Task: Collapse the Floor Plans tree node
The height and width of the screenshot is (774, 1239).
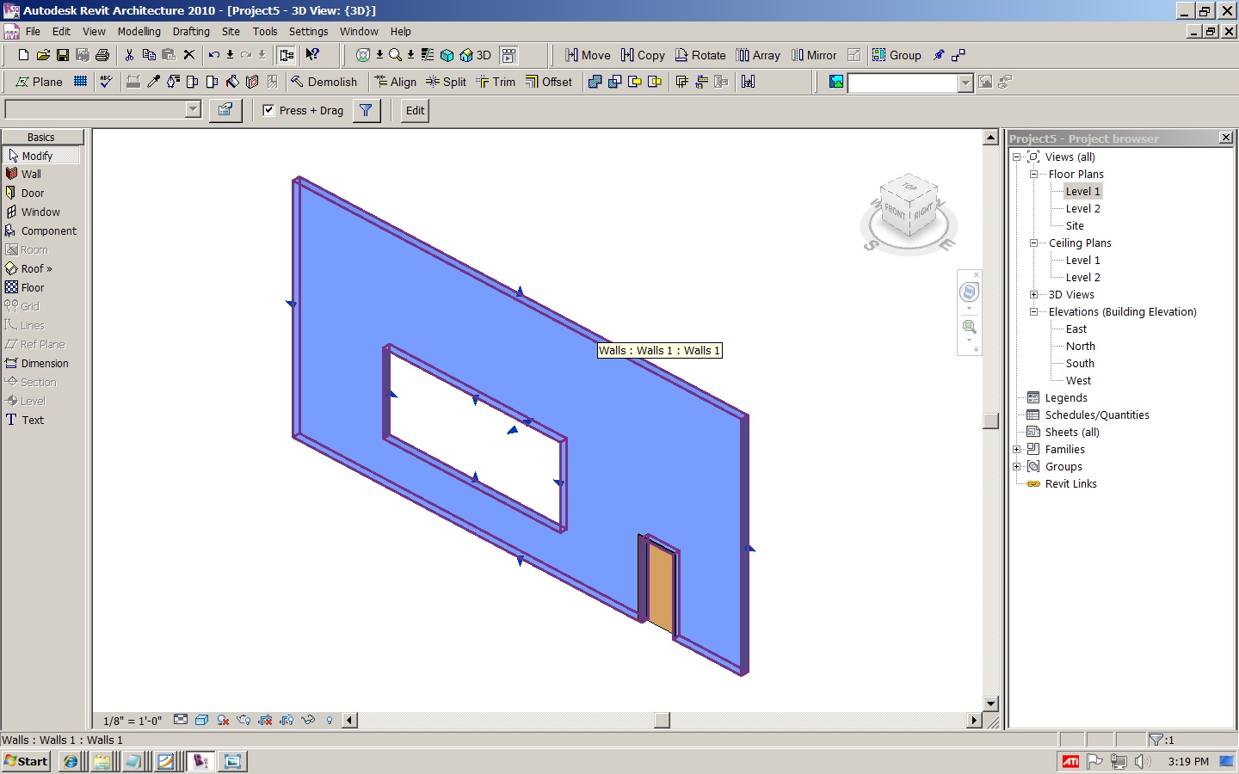Action: pos(1034,174)
